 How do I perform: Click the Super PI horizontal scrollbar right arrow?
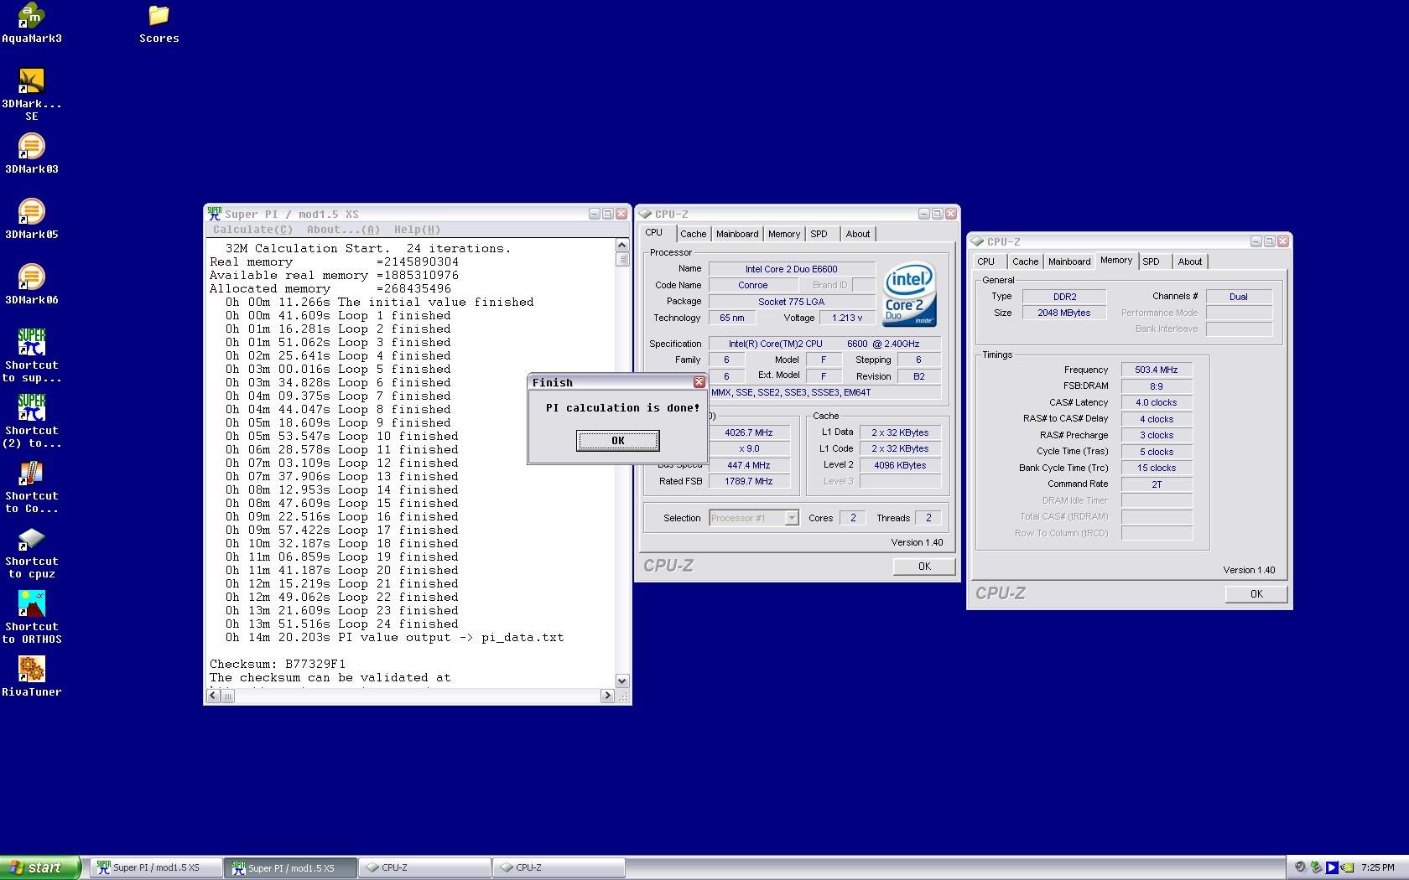(608, 696)
